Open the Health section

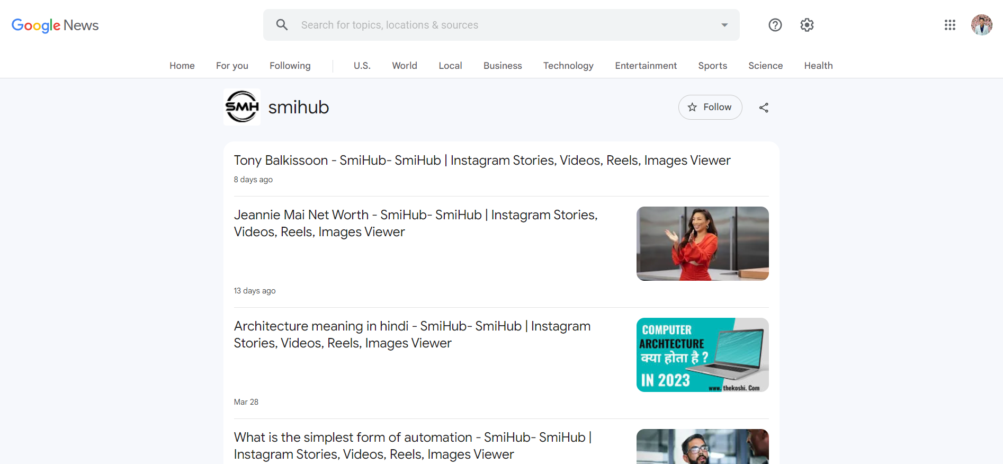pos(819,66)
